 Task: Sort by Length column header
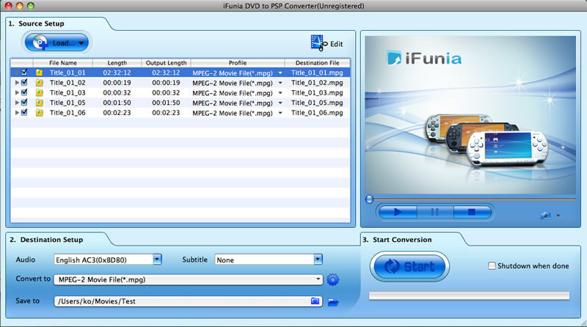tap(117, 63)
